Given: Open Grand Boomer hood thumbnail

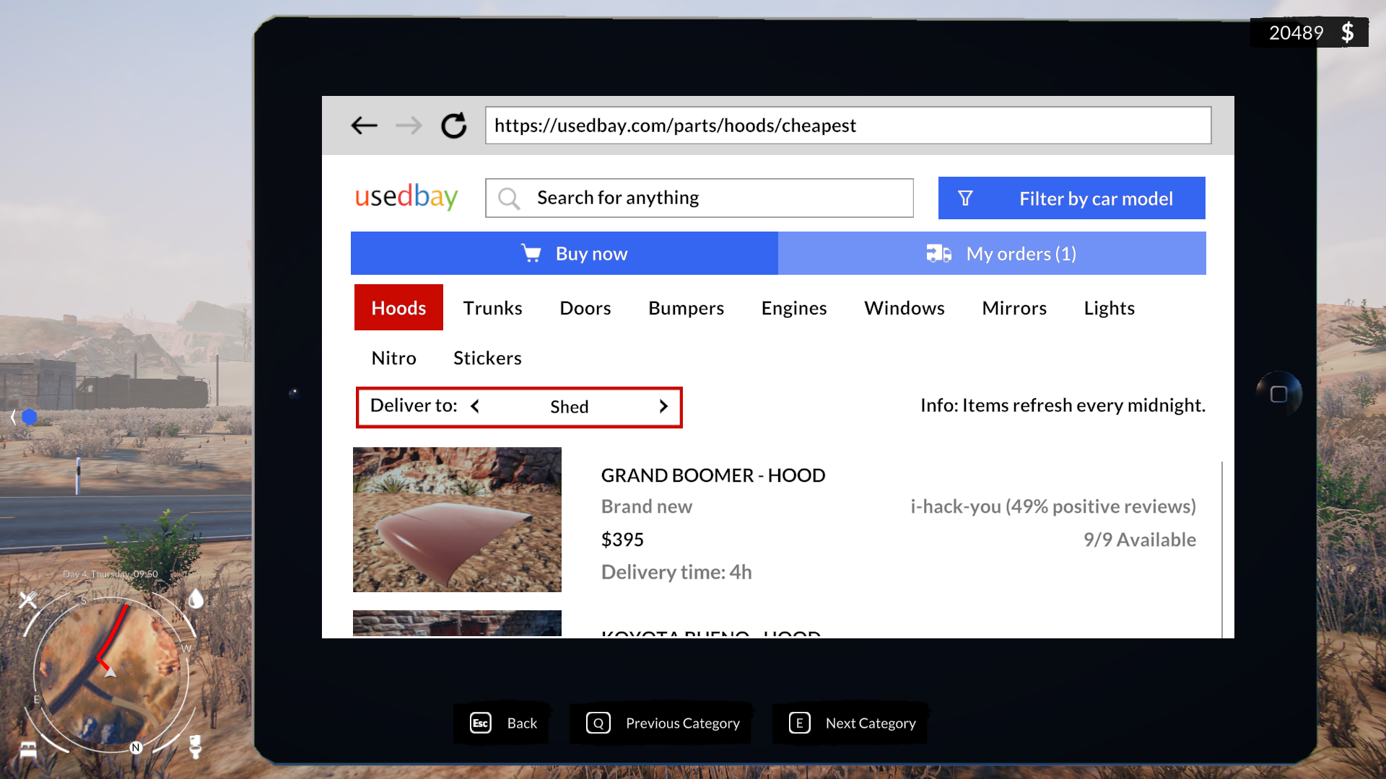Looking at the screenshot, I should (457, 519).
